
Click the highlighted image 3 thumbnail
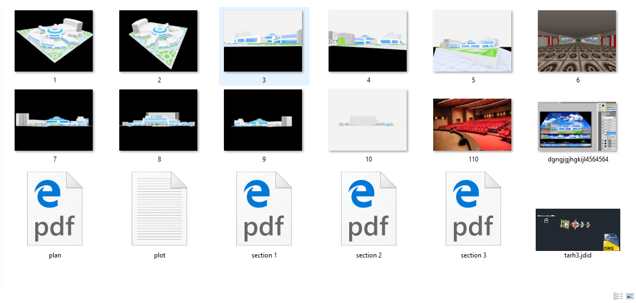[x=264, y=41]
